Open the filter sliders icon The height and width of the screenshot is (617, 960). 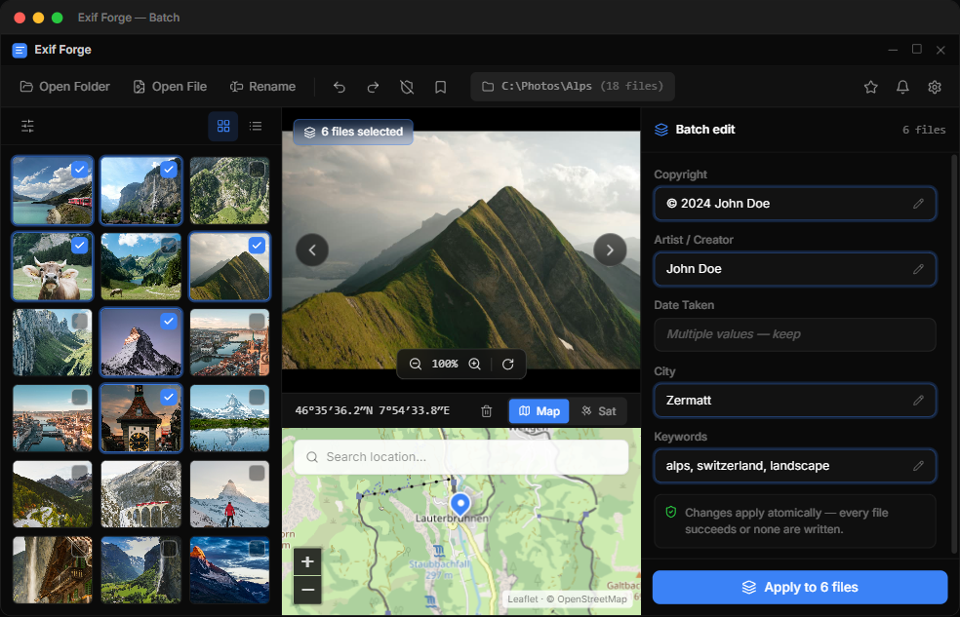coord(27,126)
